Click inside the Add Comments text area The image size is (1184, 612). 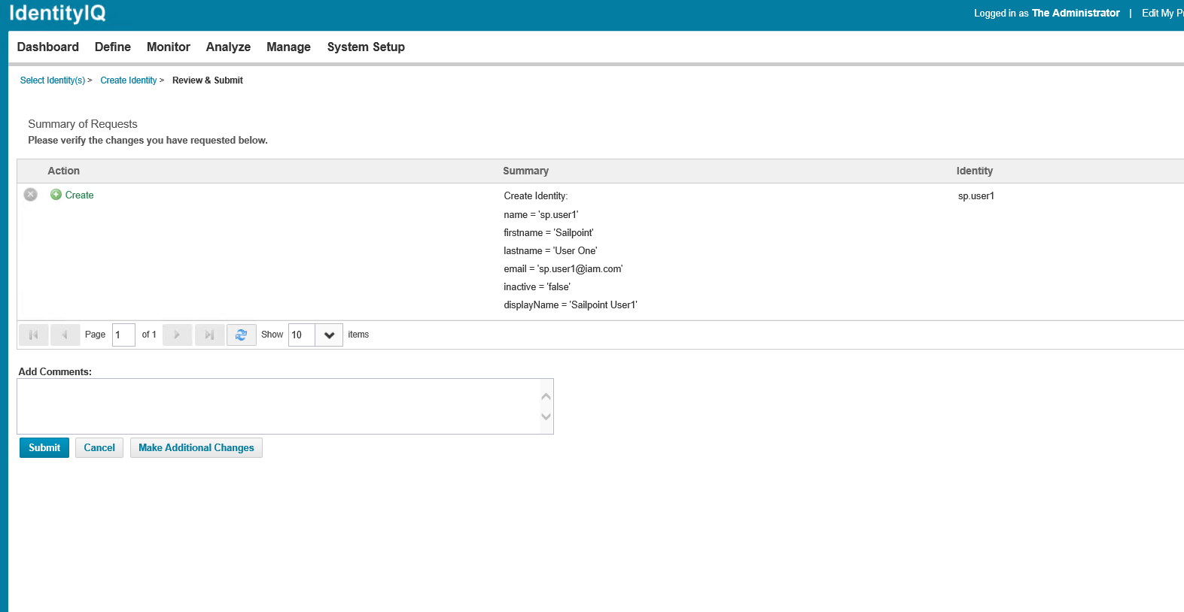pos(278,406)
